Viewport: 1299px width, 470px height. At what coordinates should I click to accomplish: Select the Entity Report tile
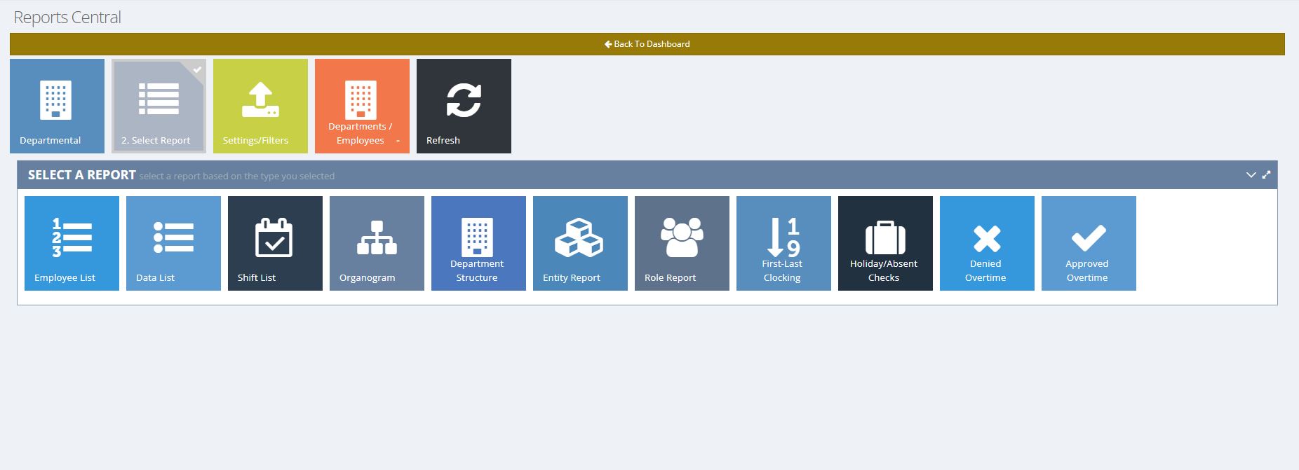580,243
